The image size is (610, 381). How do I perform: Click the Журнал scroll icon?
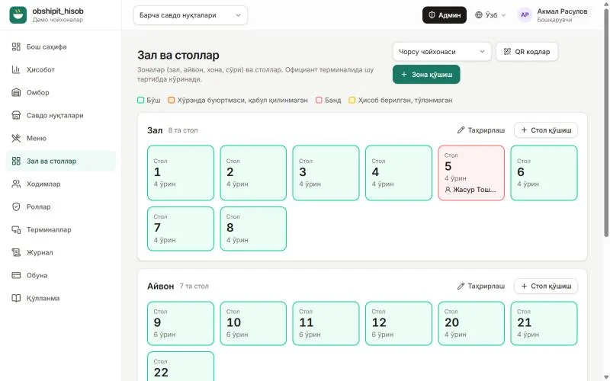tap(16, 253)
